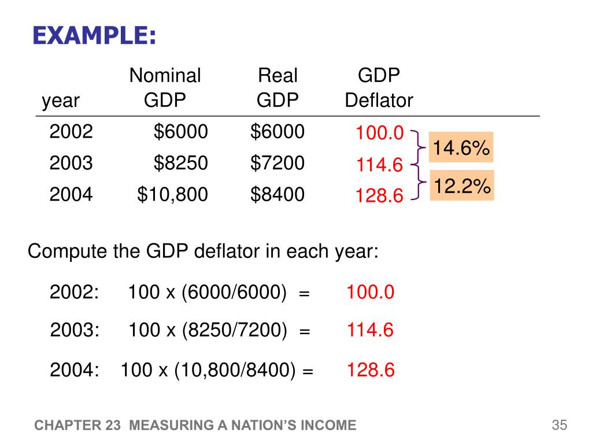Select the $8400 real GDP value
The image size is (592, 444).
tap(277, 195)
